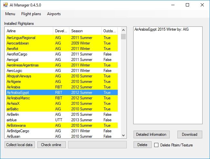The height and width of the screenshot is (159, 210).
Task: Select the AirAlgerie row
Action: click(62, 82)
